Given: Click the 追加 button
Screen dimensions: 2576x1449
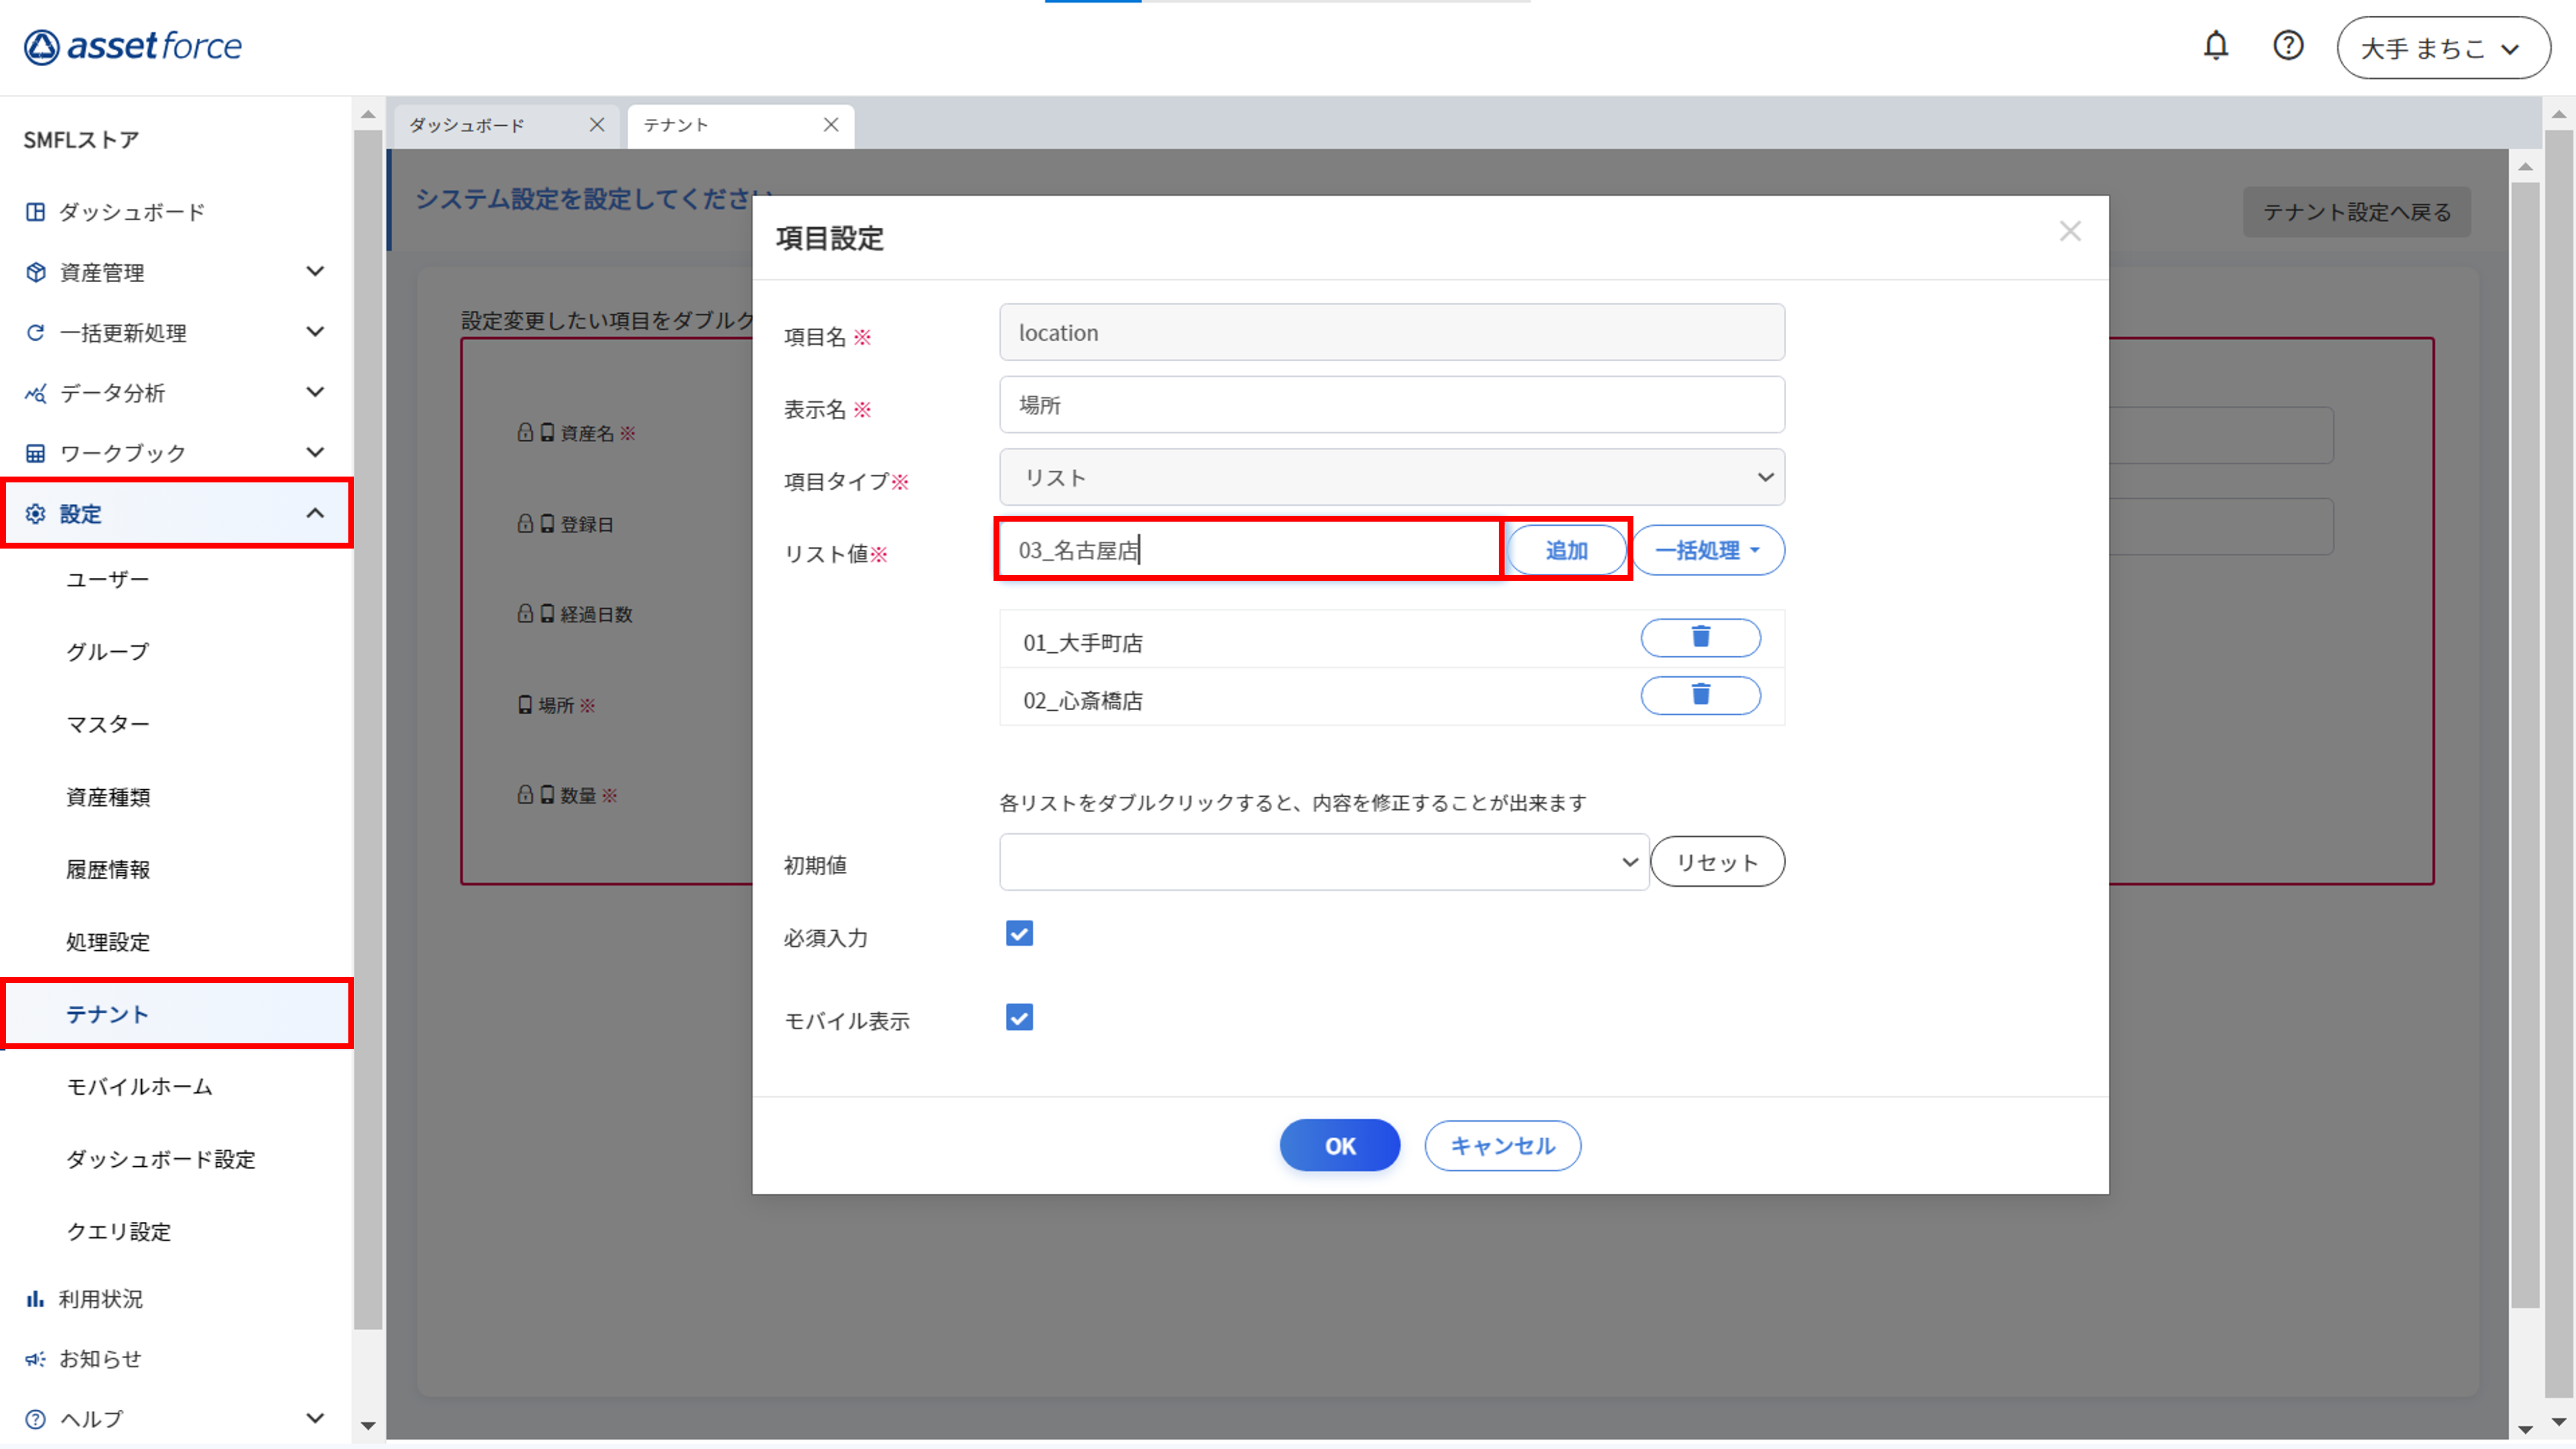Looking at the screenshot, I should [1565, 550].
